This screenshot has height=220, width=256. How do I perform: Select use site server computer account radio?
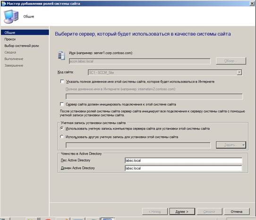click(62, 128)
